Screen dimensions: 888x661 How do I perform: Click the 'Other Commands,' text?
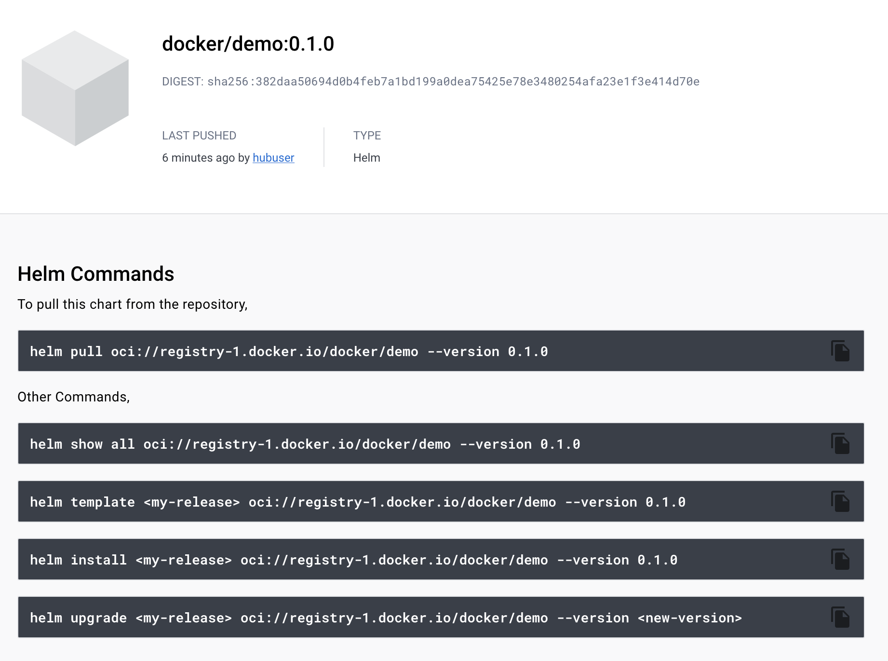[74, 397]
